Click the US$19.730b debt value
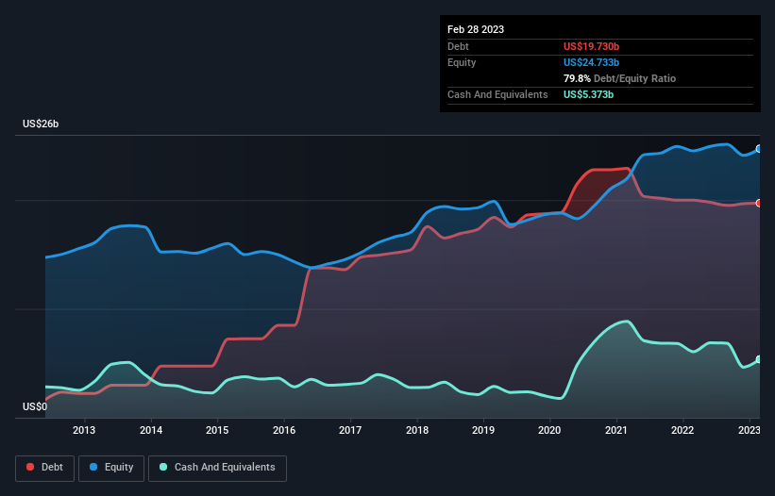 (591, 46)
